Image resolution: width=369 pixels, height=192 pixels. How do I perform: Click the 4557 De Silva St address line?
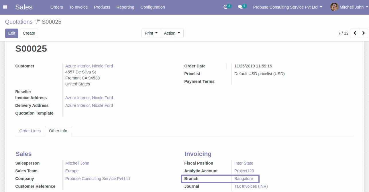coord(81,72)
